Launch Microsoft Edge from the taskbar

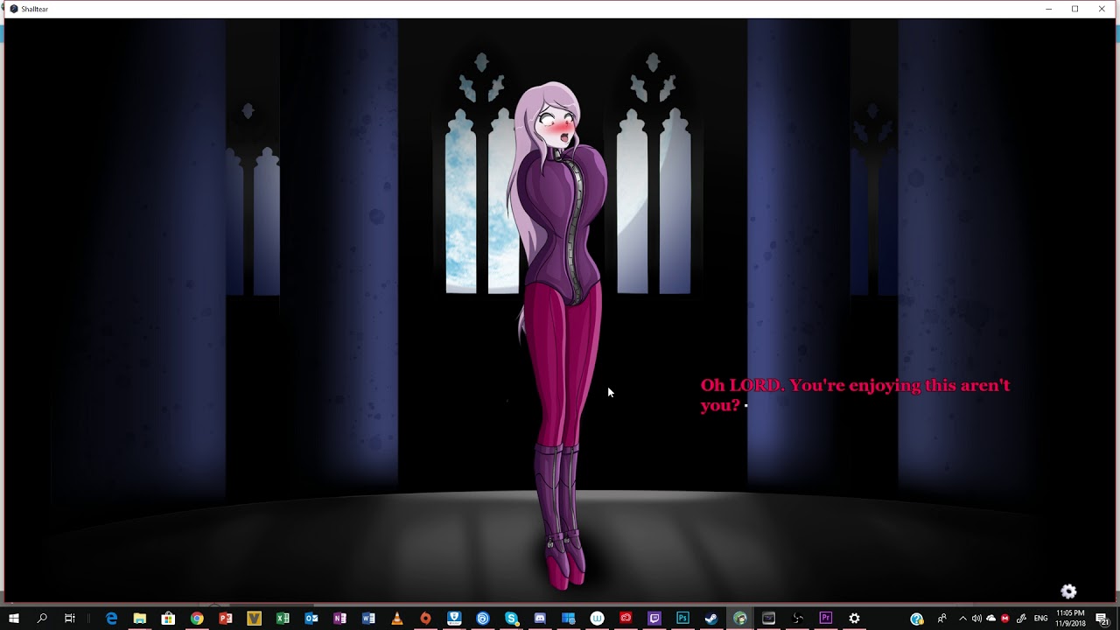tap(111, 619)
